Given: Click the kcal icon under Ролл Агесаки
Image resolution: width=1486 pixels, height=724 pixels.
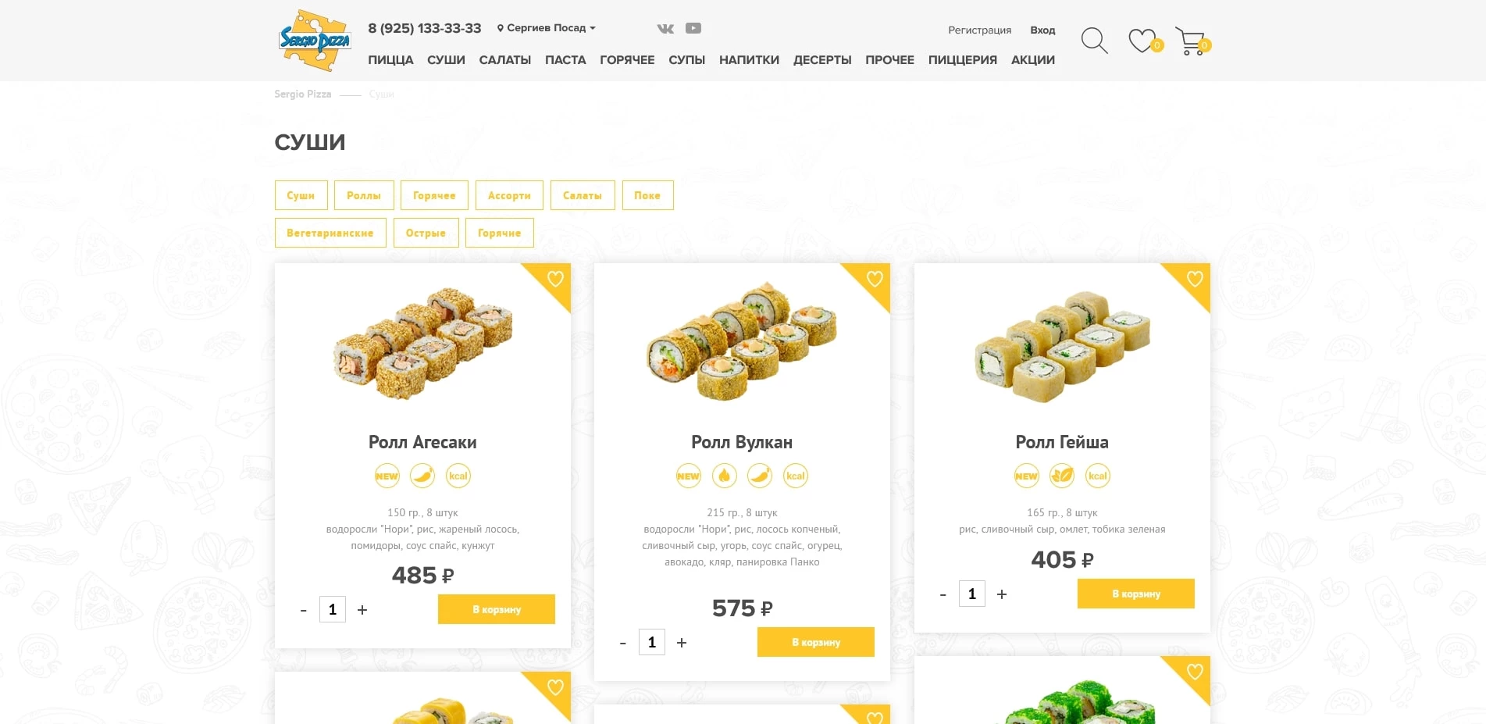Looking at the screenshot, I should pos(458,476).
